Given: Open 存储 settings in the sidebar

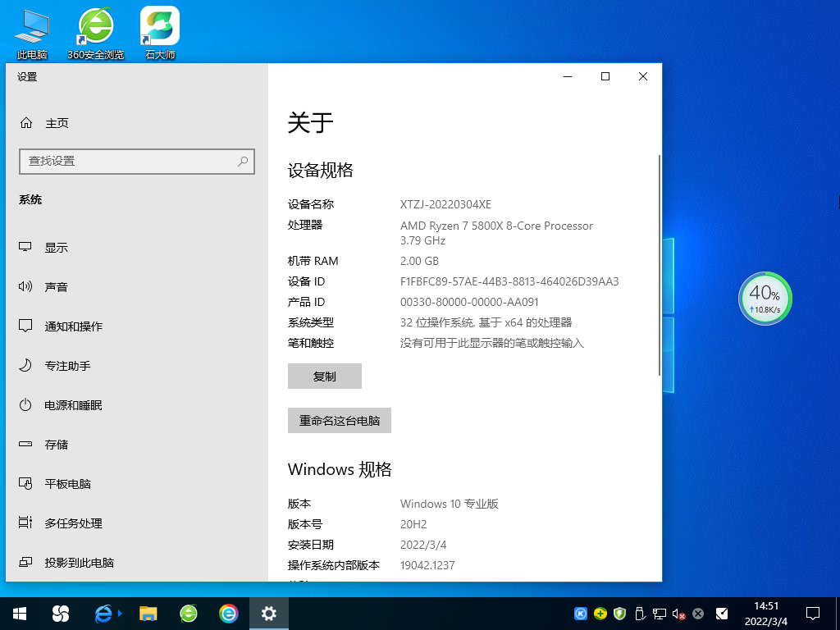Looking at the screenshot, I should click(x=57, y=444).
